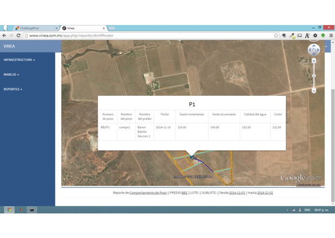This screenshot has height=238, width=335.
Task: Click the 120.00 instantaneous flow value
Action: click(182, 127)
